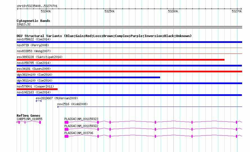This screenshot has width=250, height=152.
Task: Select the blue gain bar under nsv1058785
Action: (x=129, y=66)
